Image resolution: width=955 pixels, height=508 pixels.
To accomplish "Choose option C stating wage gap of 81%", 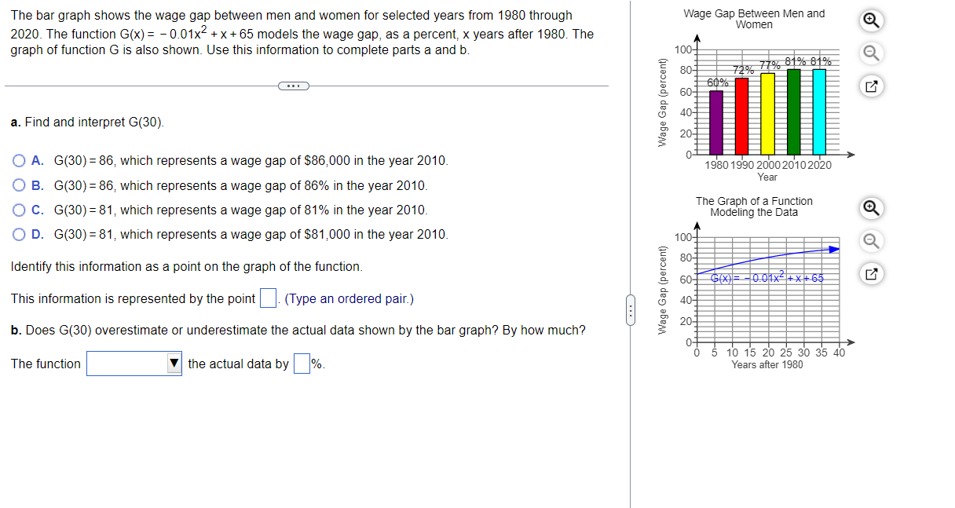I will click(18, 210).
